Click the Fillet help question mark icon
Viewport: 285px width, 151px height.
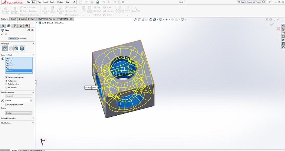(x=32, y=30)
